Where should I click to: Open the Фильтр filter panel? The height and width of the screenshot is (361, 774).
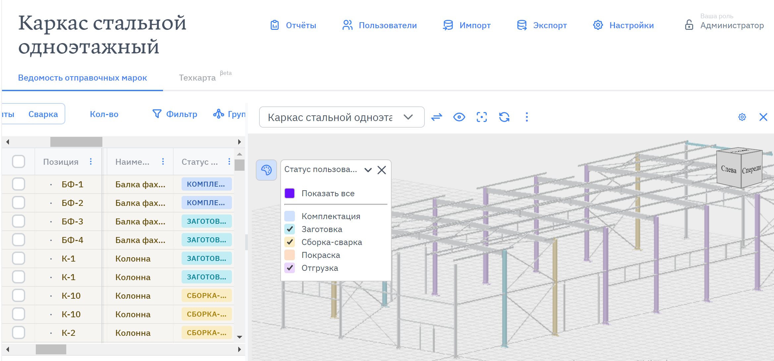[x=175, y=114]
